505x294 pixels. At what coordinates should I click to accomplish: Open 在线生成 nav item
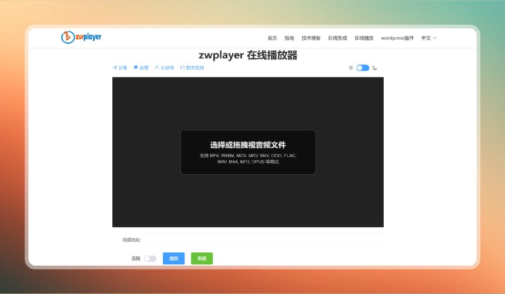pos(338,38)
